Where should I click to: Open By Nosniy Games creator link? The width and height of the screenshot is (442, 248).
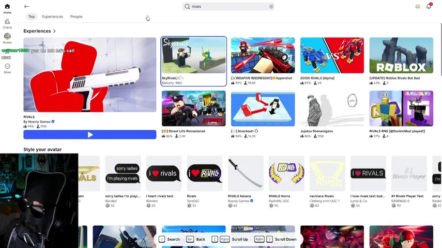coord(39,122)
